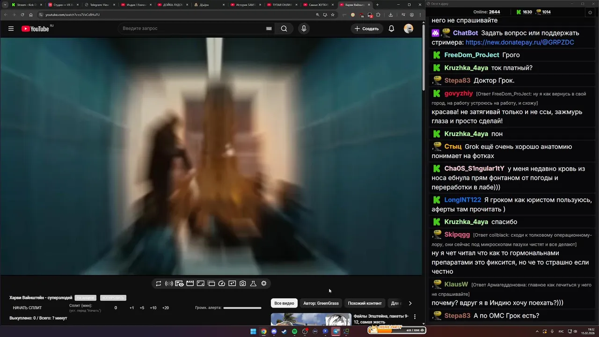Screen dimensions: 599x337
Task: Open Chrome downloads icon
Action: 391,15
